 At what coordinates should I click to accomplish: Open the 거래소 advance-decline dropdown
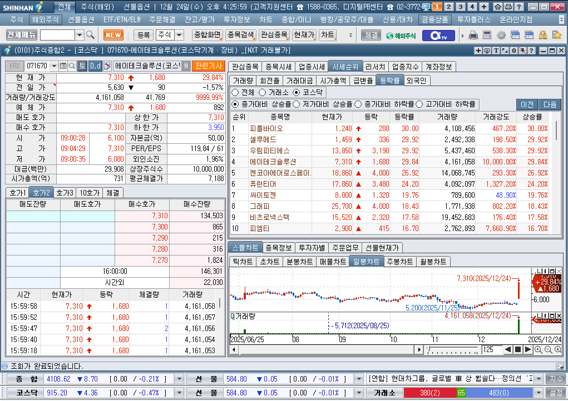point(539,393)
